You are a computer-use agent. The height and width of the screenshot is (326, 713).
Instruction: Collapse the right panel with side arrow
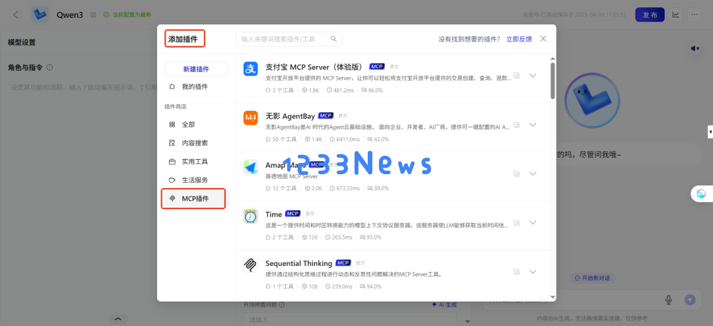pyautogui.click(x=710, y=132)
